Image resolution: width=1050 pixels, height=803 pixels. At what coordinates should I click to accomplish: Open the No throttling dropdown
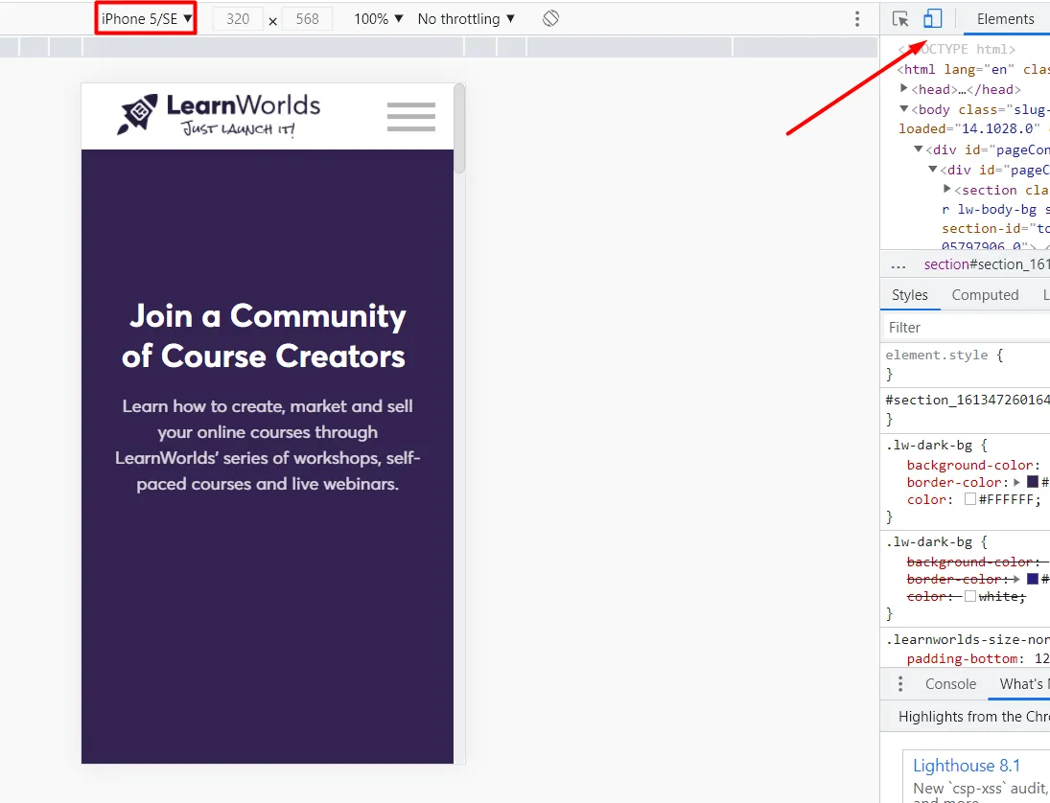466,19
